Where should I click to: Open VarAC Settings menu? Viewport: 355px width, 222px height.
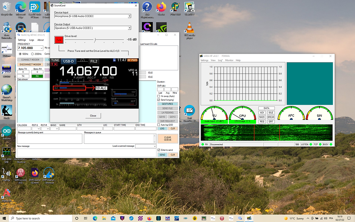tap(22, 40)
